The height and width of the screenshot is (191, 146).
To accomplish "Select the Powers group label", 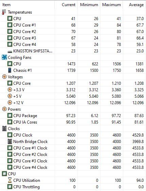I will point(14,109).
